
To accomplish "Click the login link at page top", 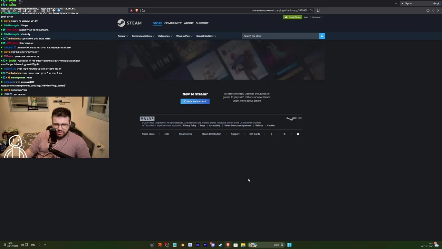I will click(x=306, y=17).
